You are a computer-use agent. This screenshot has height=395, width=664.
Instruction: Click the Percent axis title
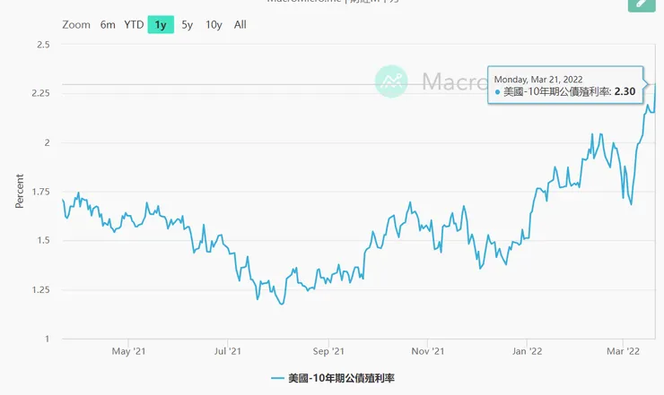(x=19, y=191)
